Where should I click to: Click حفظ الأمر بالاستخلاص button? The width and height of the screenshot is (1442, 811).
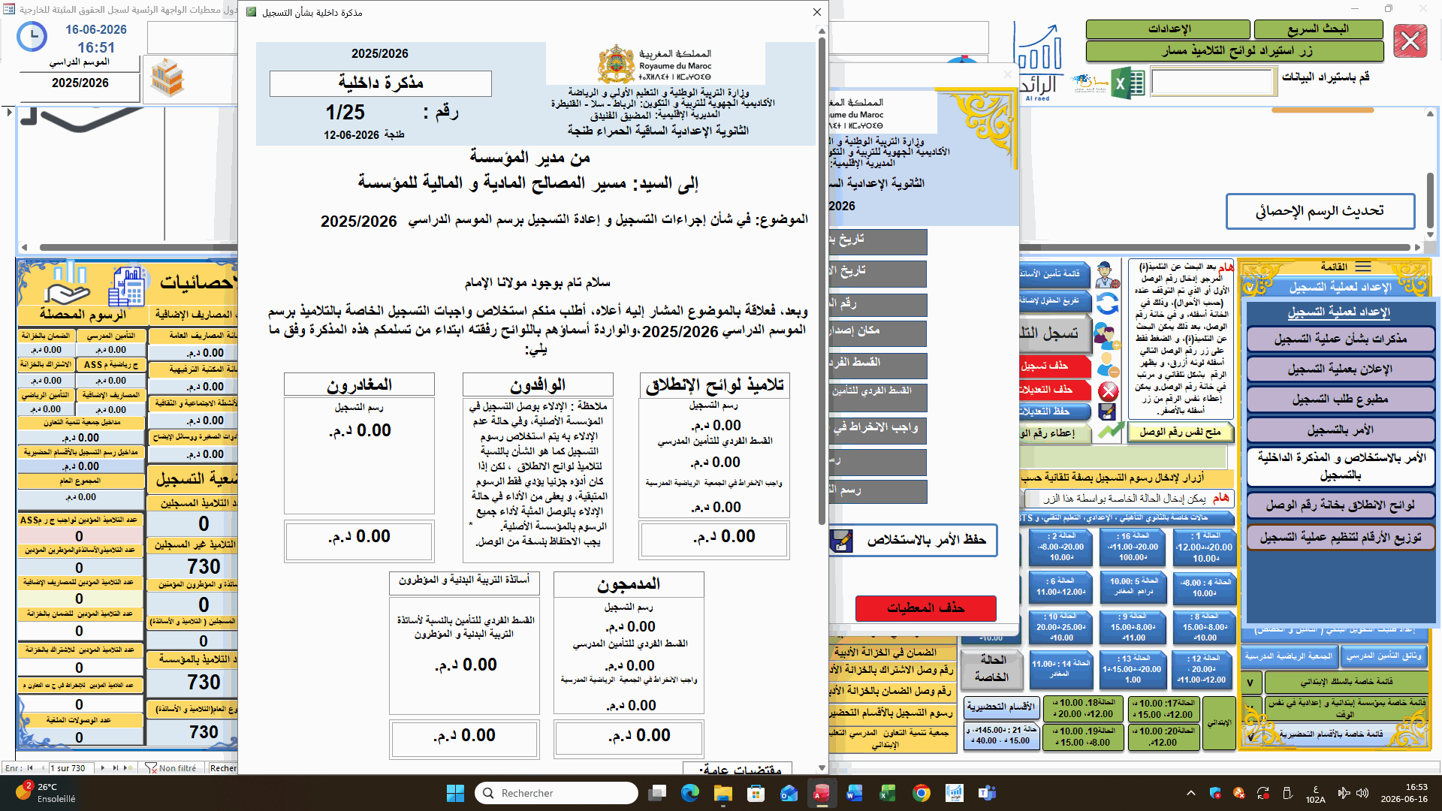click(913, 540)
